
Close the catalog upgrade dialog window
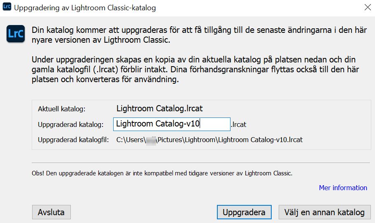point(367,7)
